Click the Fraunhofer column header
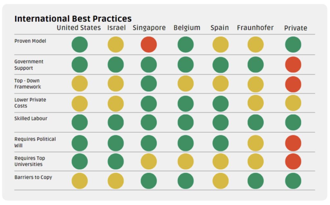 pyautogui.click(x=255, y=28)
